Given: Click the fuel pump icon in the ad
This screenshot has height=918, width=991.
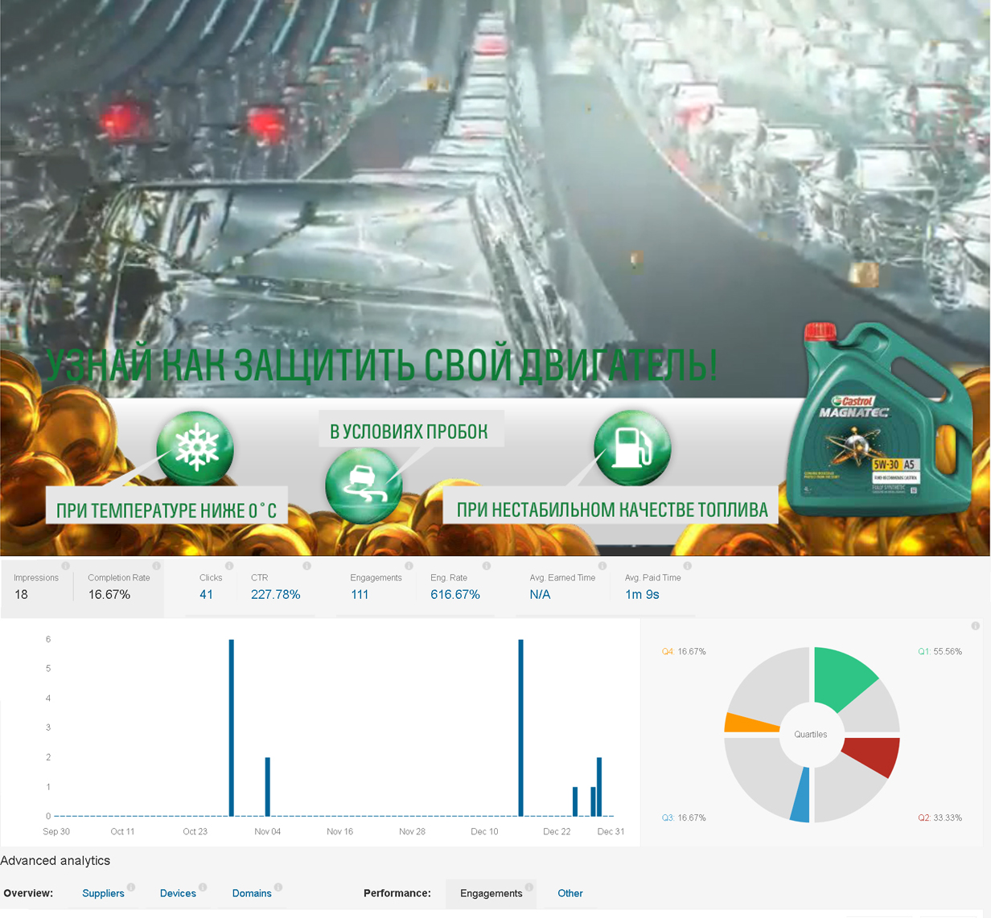Looking at the screenshot, I should pos(632,448).
